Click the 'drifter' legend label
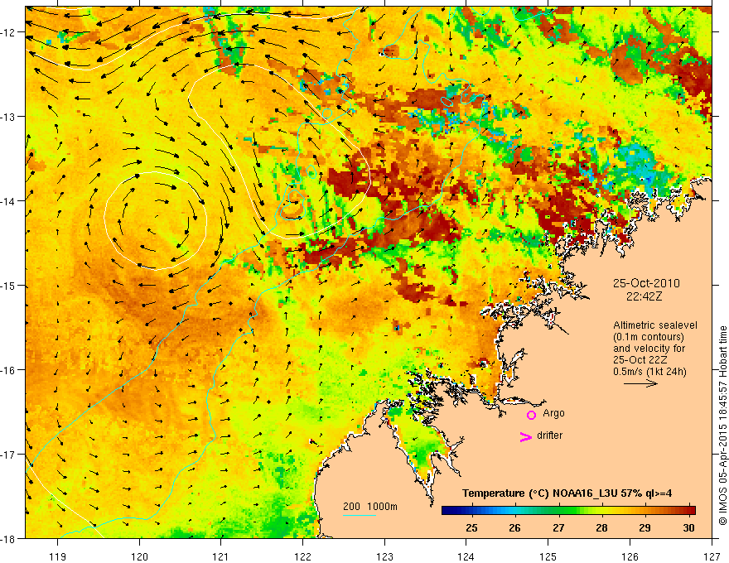Image resolution: width=729 pixels, height=563 pixels. pos(549,435)
